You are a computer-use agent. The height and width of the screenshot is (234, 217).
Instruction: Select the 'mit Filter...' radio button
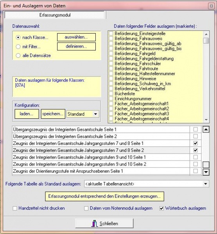[18, 46]
